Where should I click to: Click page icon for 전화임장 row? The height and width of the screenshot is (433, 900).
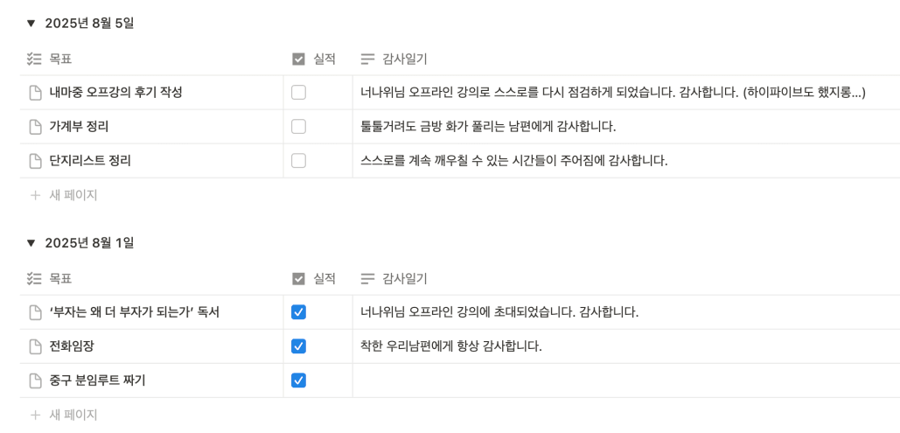pyautogui.click(x=36, y=346)
